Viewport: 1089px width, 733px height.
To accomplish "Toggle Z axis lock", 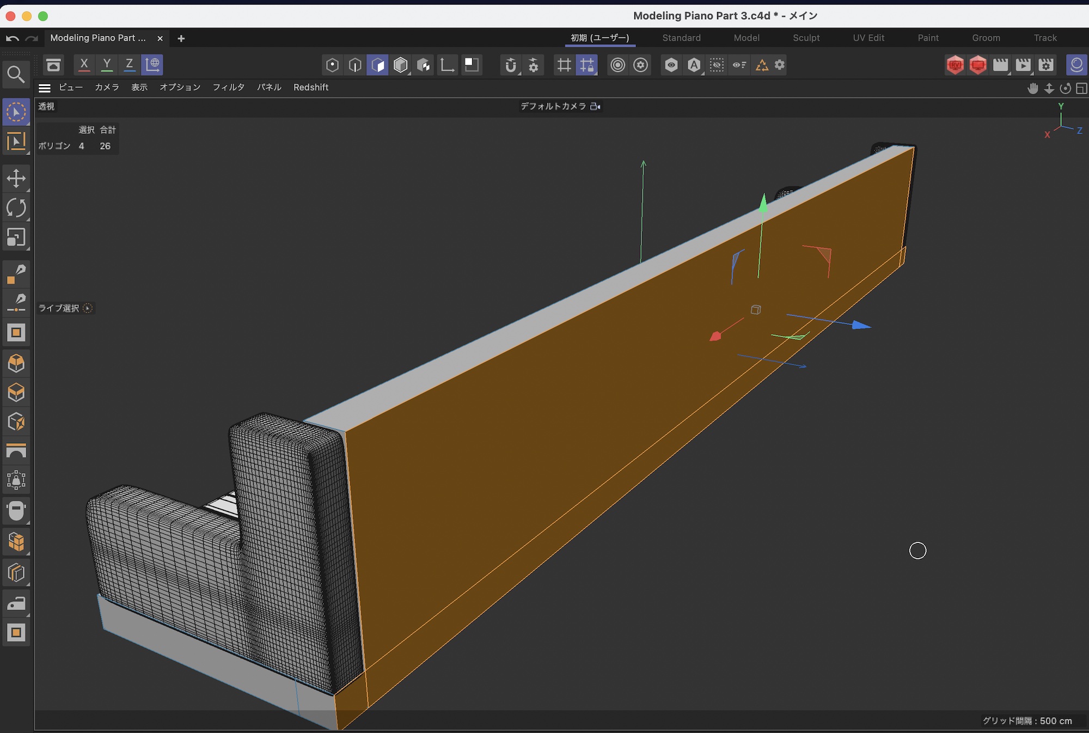I will point(129,64).
